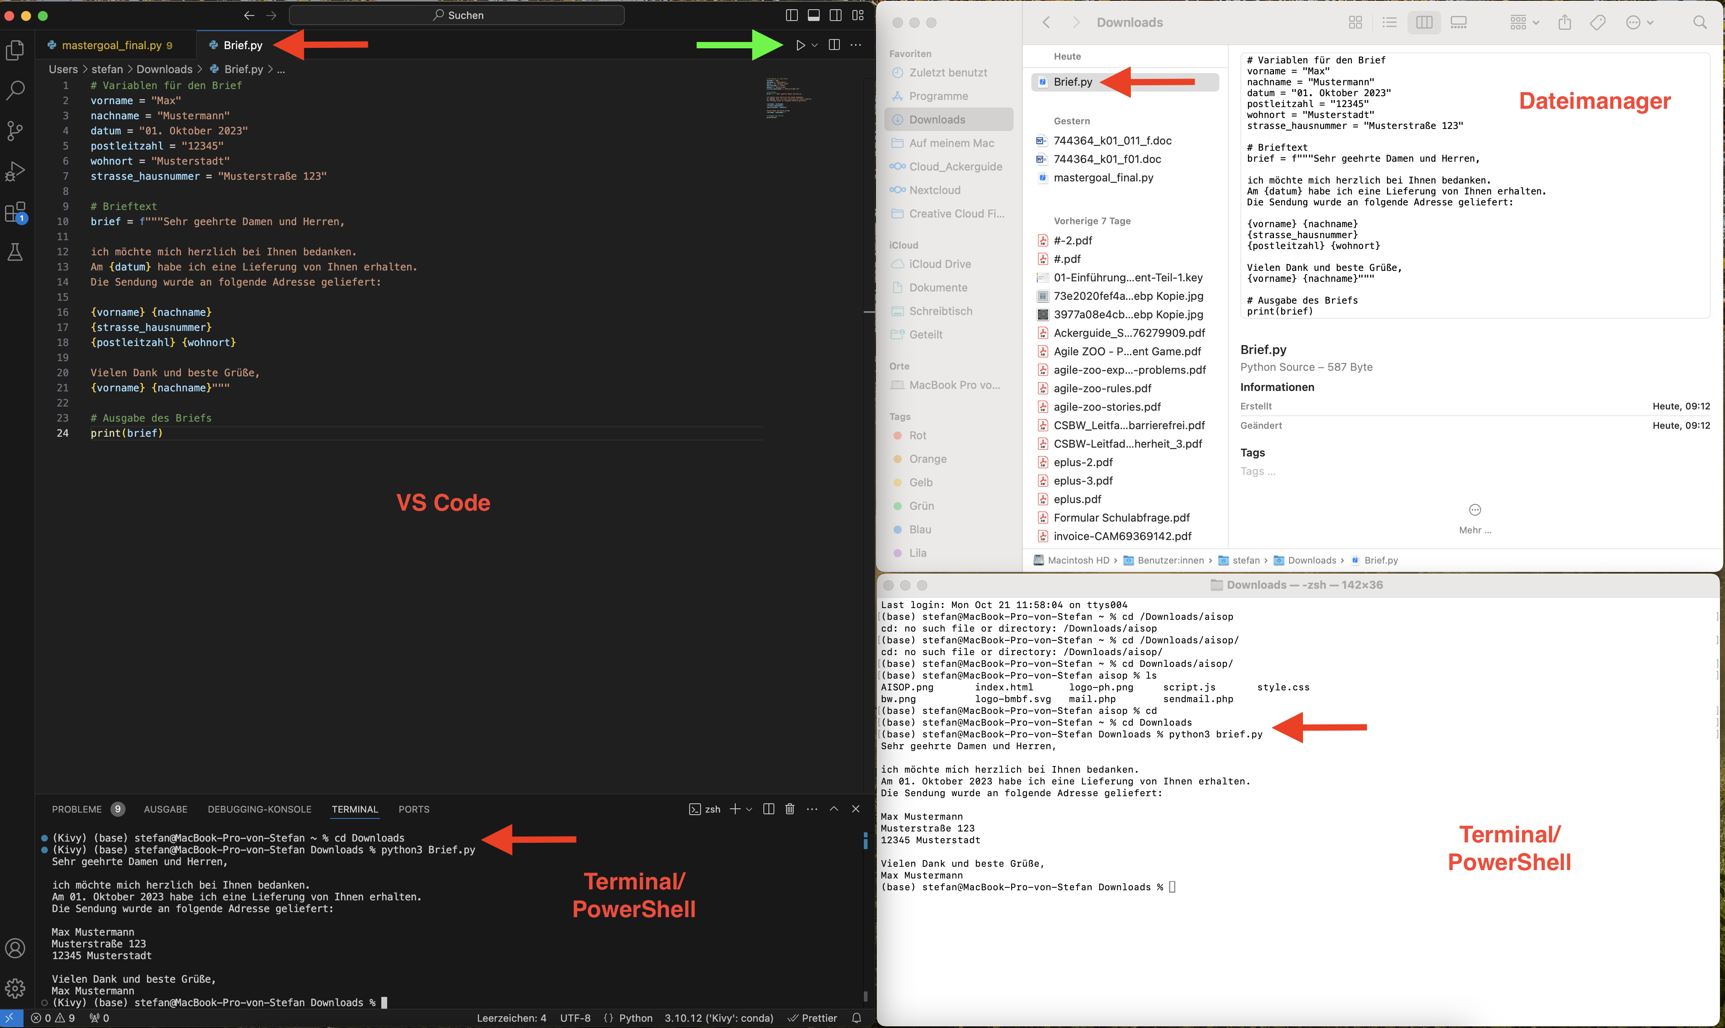Kill terminal with trash icon
The image size is (1725, 1028).
pos(790,809)
